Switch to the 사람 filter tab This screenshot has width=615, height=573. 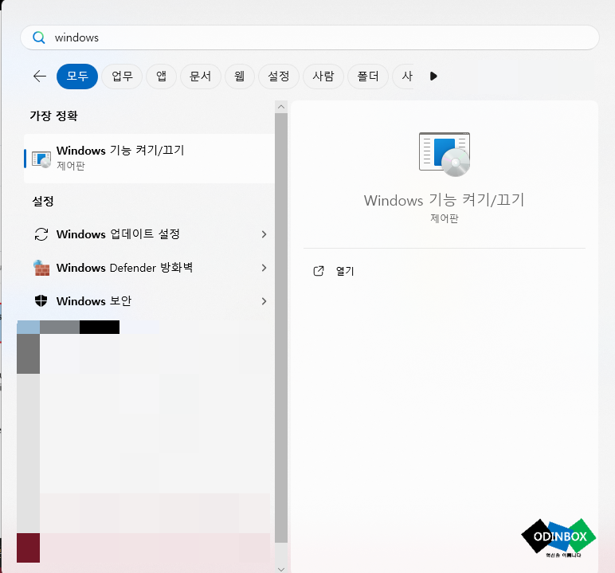(x=323, y=77)
